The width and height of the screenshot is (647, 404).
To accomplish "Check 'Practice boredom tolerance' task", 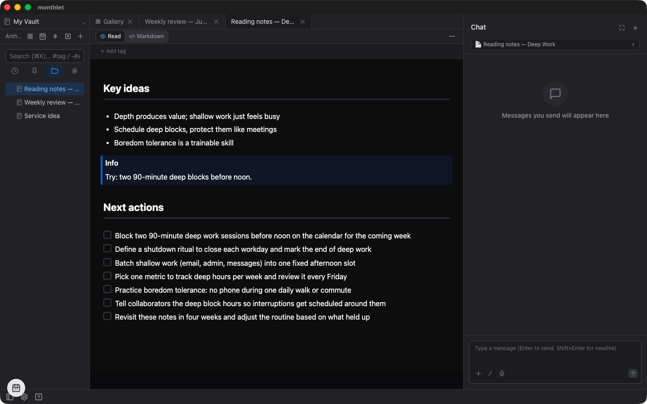I will 107,289.
